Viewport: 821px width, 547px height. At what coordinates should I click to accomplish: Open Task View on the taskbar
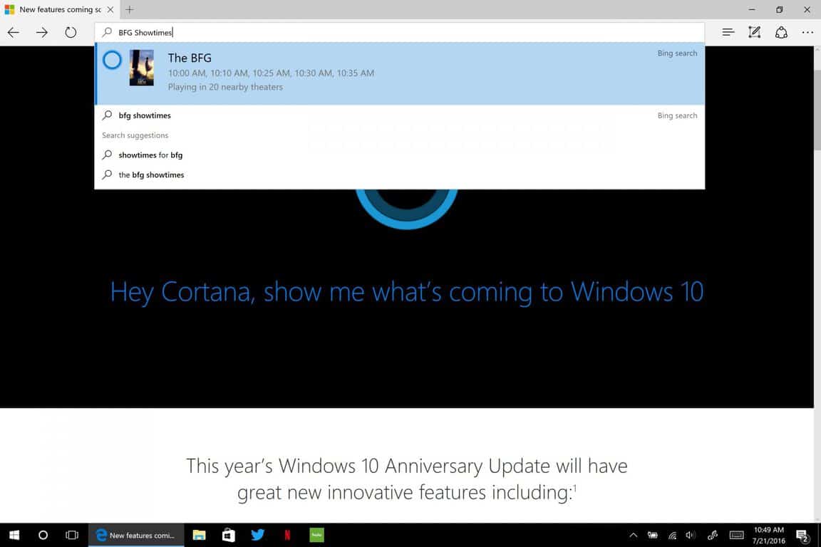[x=72, y=535]
